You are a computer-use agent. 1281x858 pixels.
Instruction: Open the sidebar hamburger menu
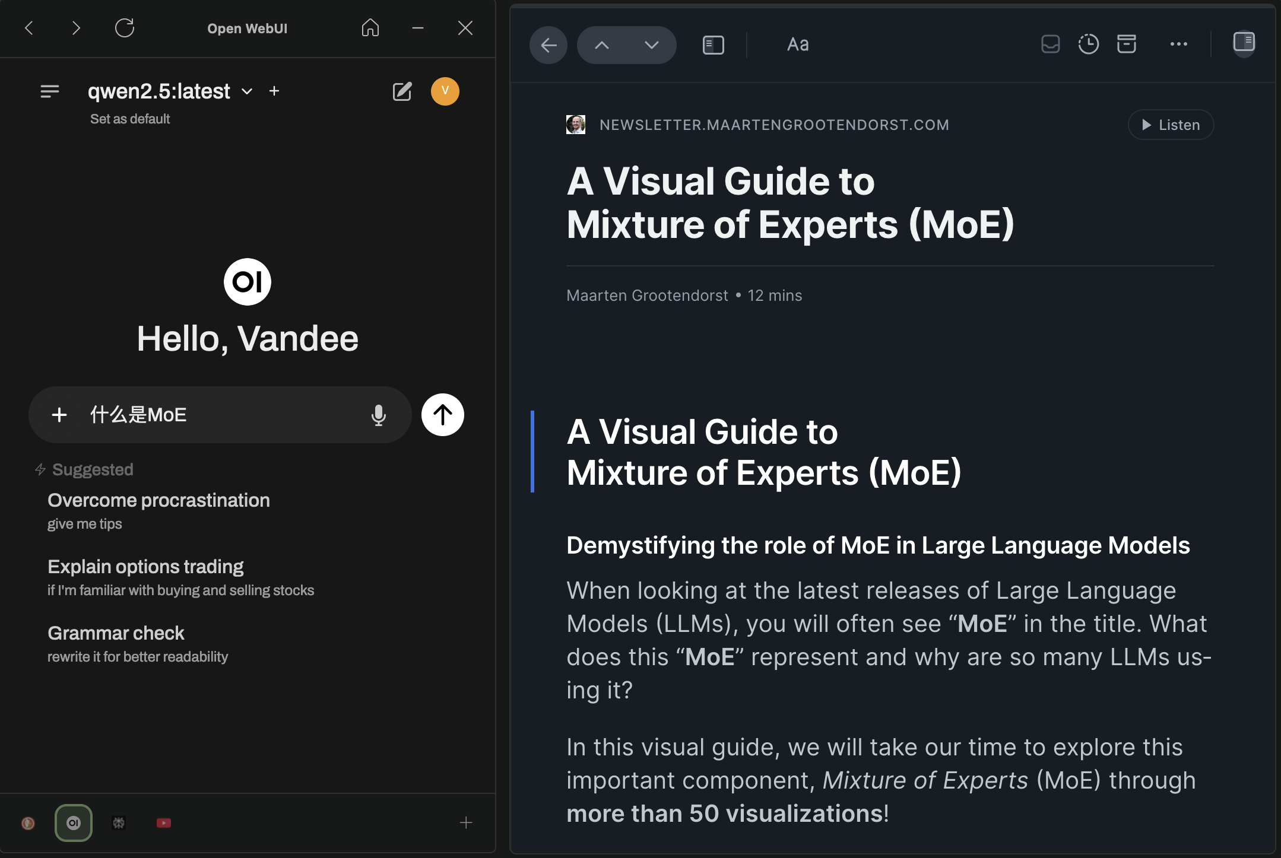pos(50,91)
